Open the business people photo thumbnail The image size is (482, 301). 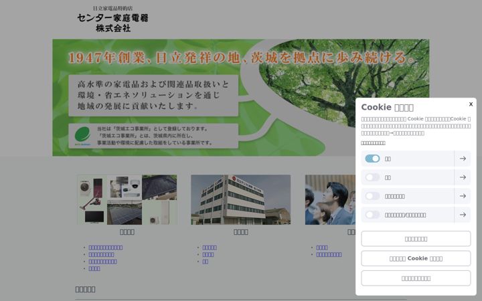[x=330, y=199]
